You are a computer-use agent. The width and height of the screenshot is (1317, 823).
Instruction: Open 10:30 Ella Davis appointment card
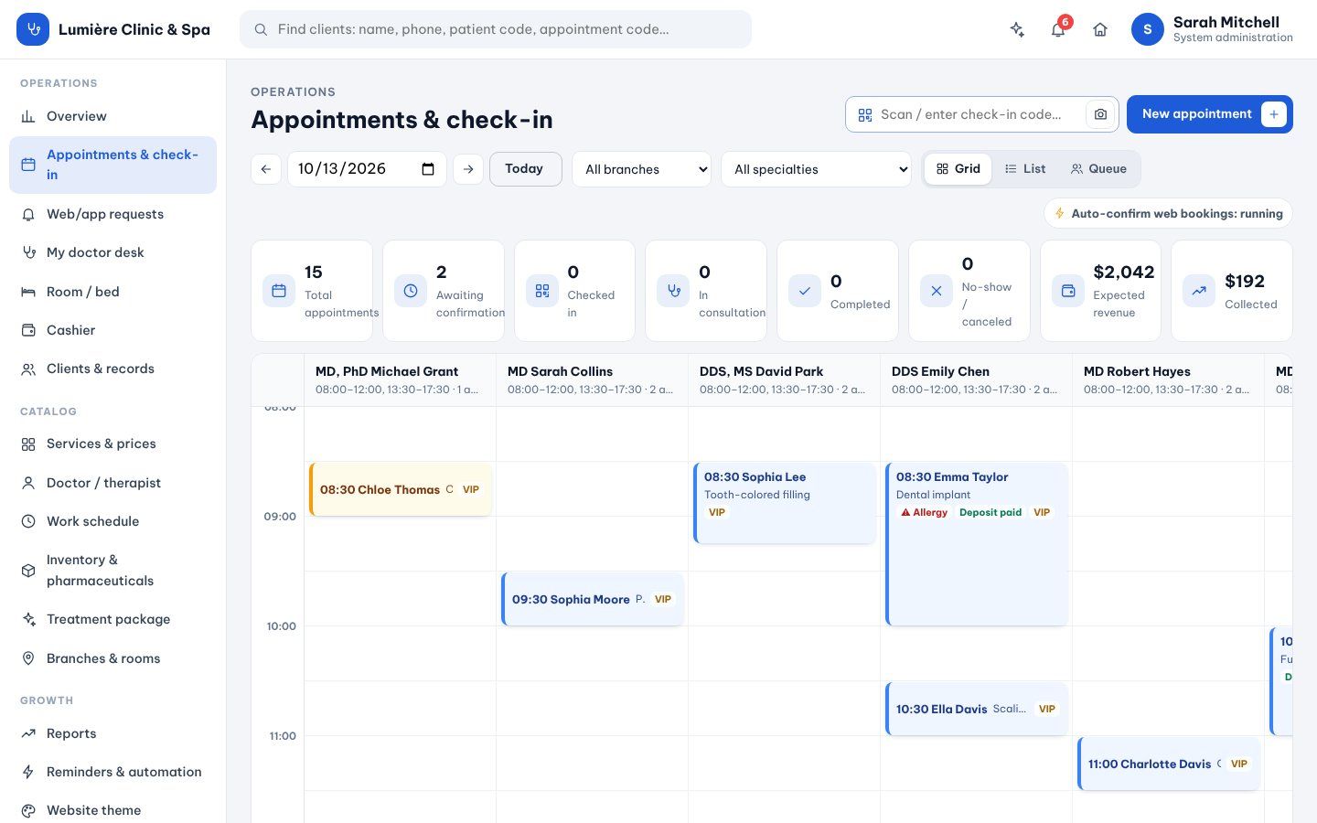coord(977,709)
